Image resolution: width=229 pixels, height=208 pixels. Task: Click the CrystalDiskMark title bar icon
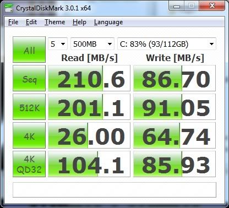(x=8, y=8)
